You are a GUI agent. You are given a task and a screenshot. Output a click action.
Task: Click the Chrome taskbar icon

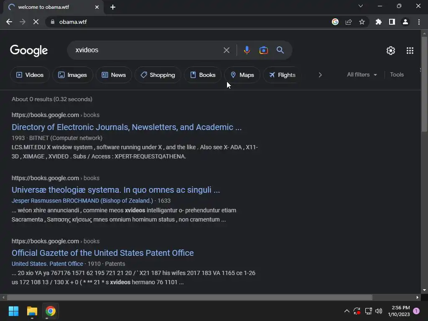click(x=50, y=311)
